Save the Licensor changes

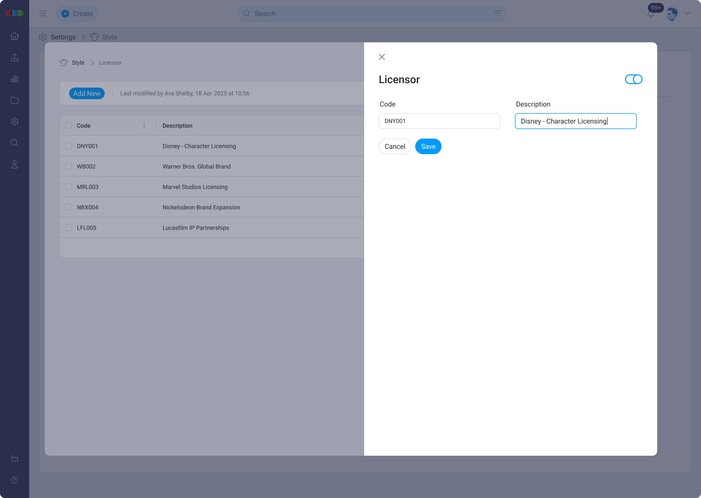point(428,146)
